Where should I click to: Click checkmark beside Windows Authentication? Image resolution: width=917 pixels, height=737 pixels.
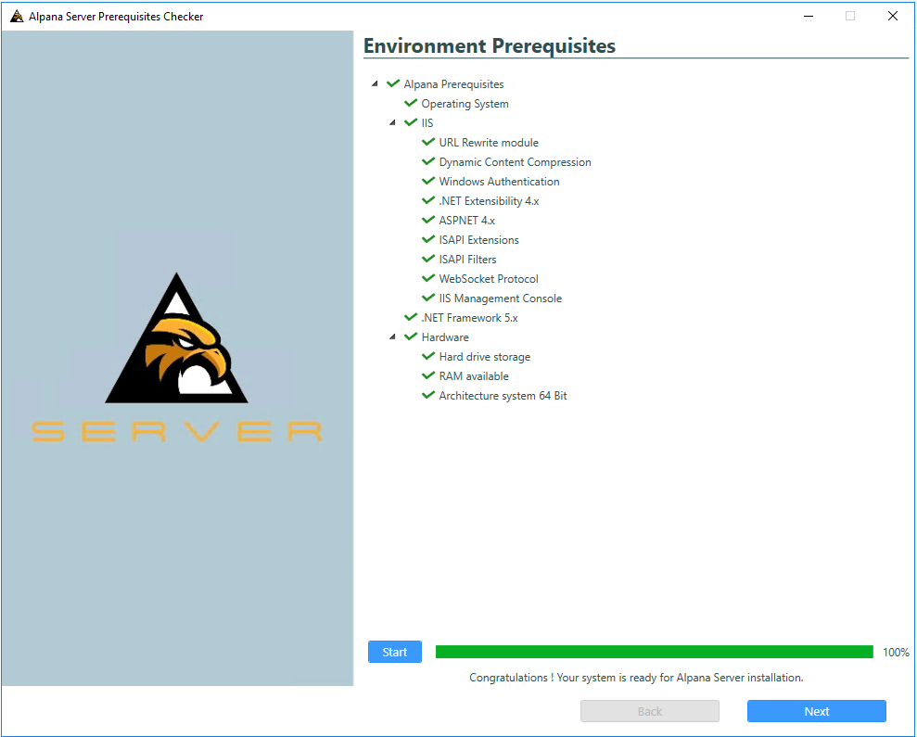[x=428, y=181]
